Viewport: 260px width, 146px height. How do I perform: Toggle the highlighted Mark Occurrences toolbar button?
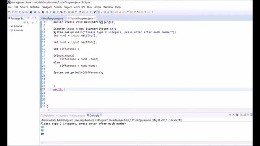pos(98,12)
